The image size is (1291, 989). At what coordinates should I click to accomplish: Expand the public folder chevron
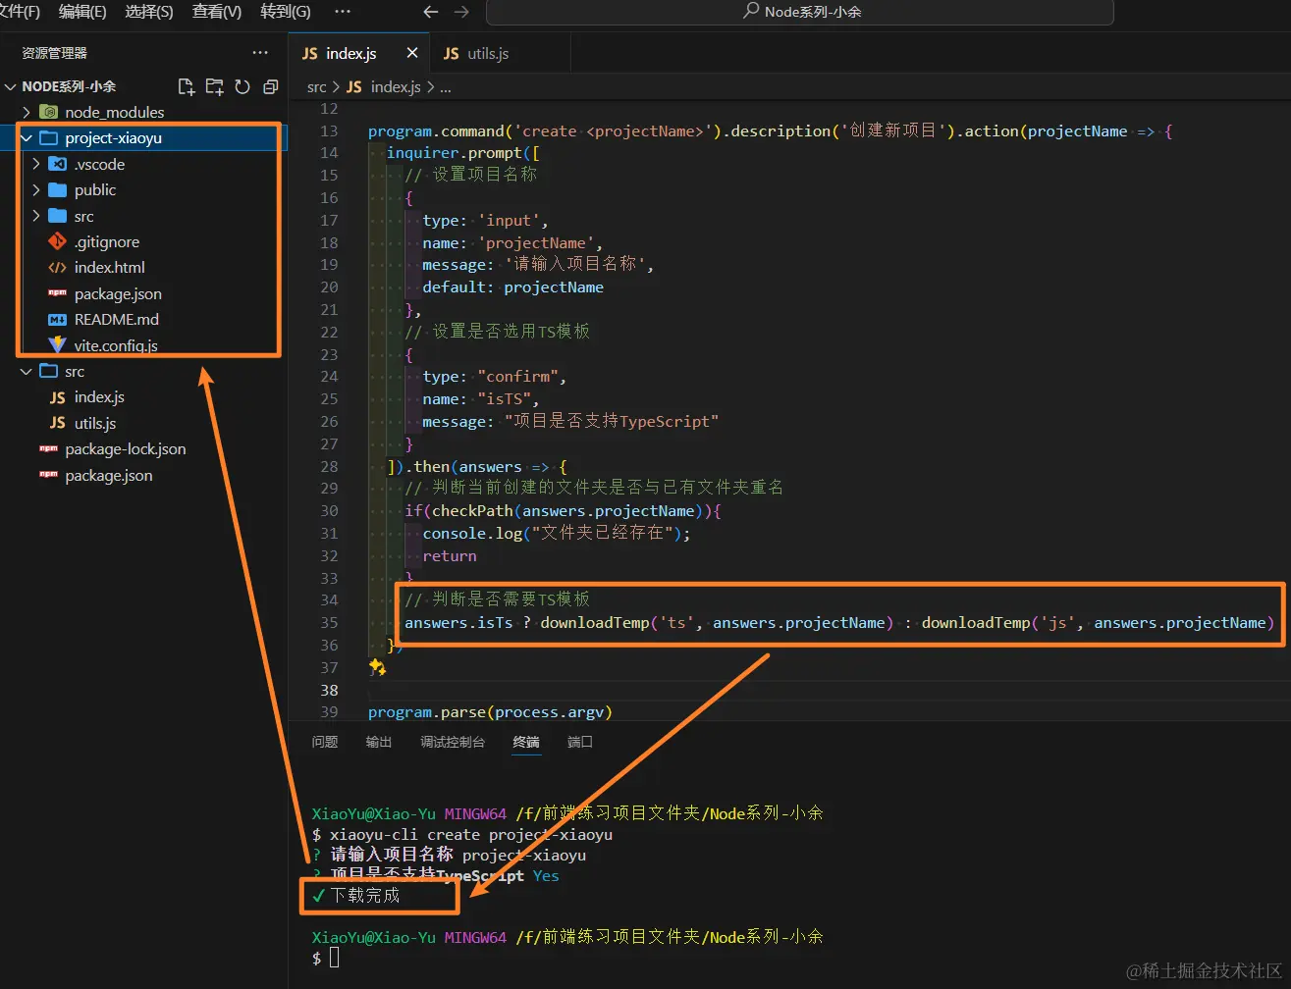(x=36, y=189)
